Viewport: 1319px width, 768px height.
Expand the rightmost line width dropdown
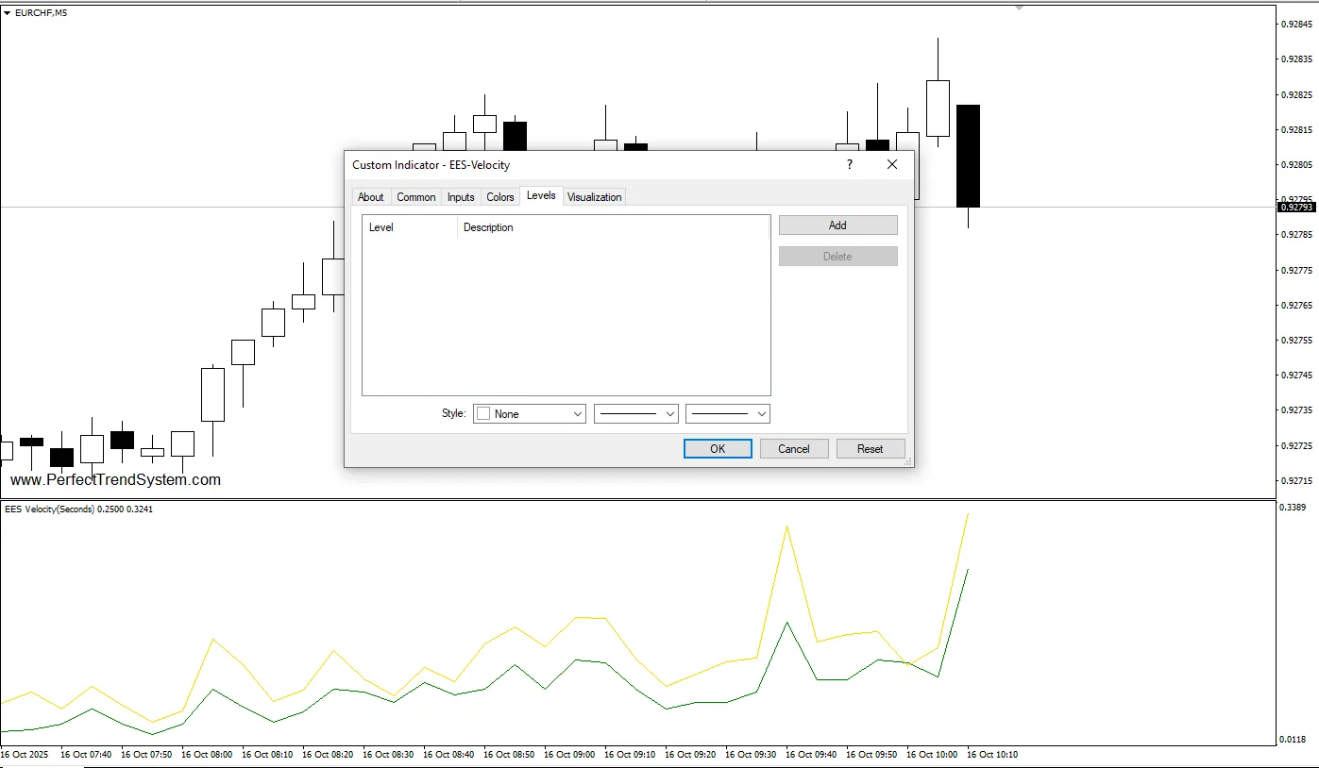pyautogui.click(x=728, y=414)
